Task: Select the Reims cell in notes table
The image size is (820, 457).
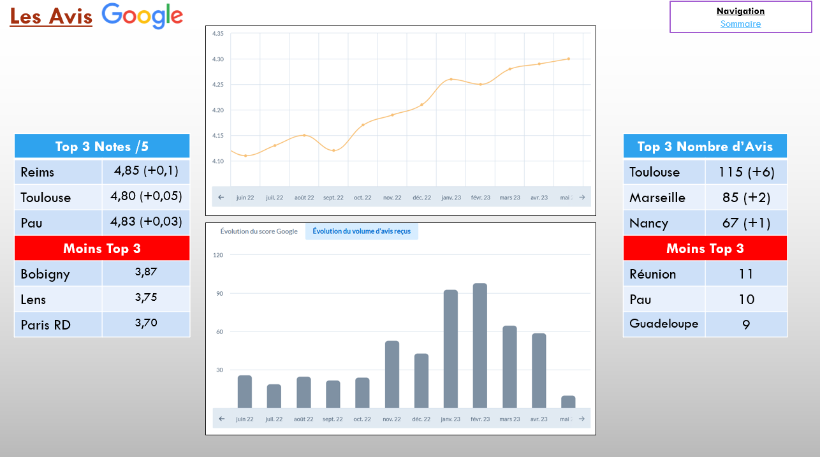Action: point(58,172)
